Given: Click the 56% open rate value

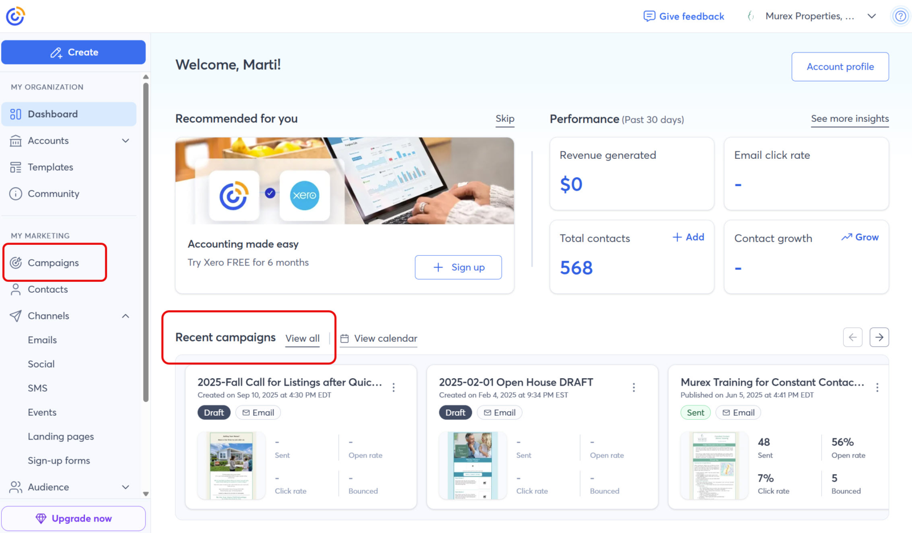Looking at the screenshot, I should 842,442.
